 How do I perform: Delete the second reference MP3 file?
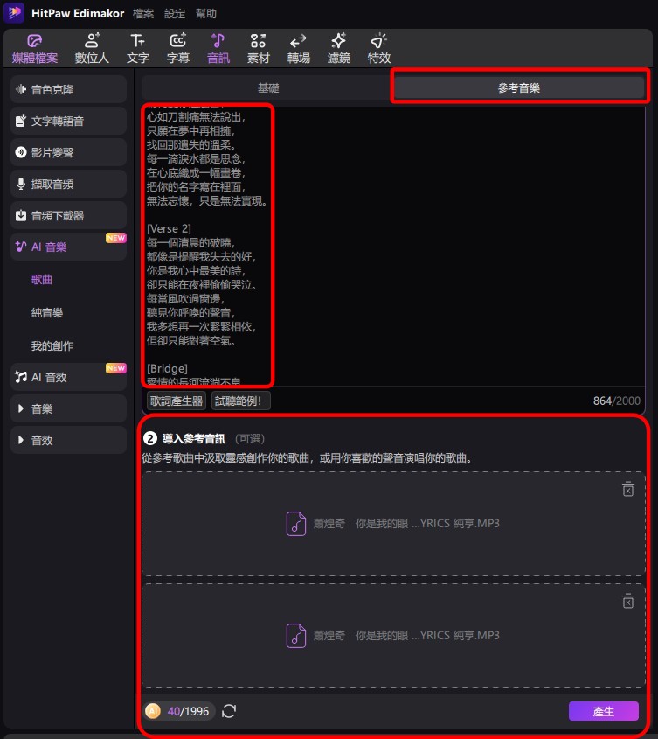(628, 601)
